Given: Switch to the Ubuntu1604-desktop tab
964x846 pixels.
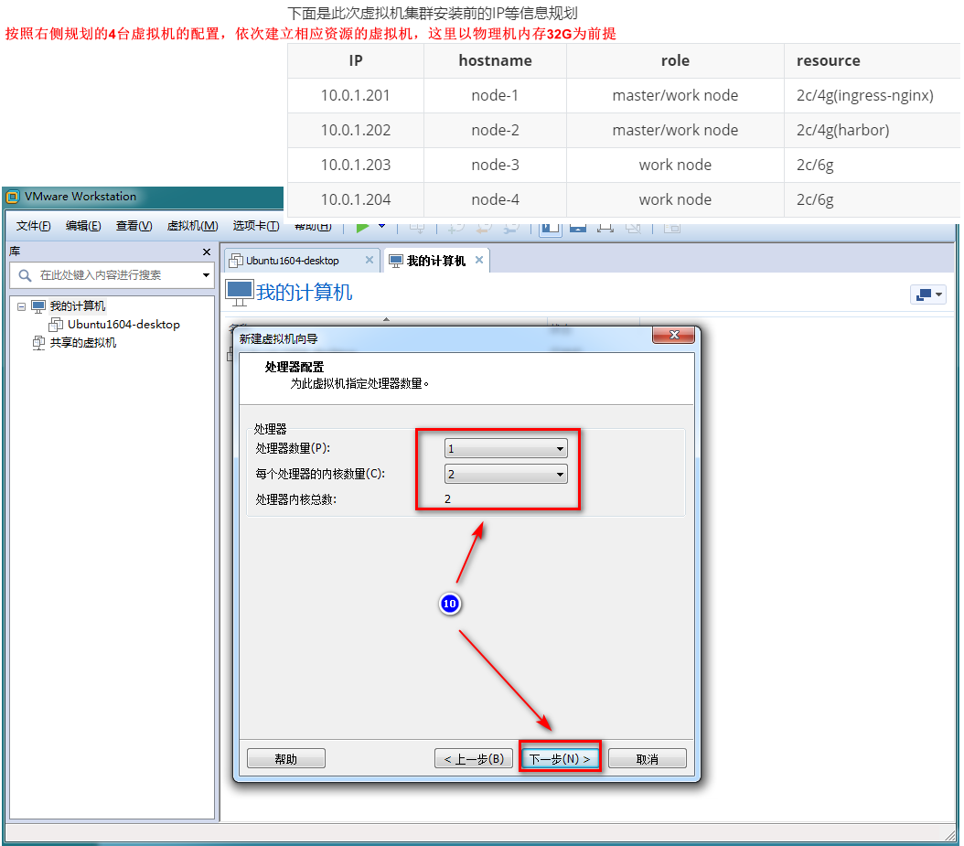Looking at the screenshot, I should [292, 261].
